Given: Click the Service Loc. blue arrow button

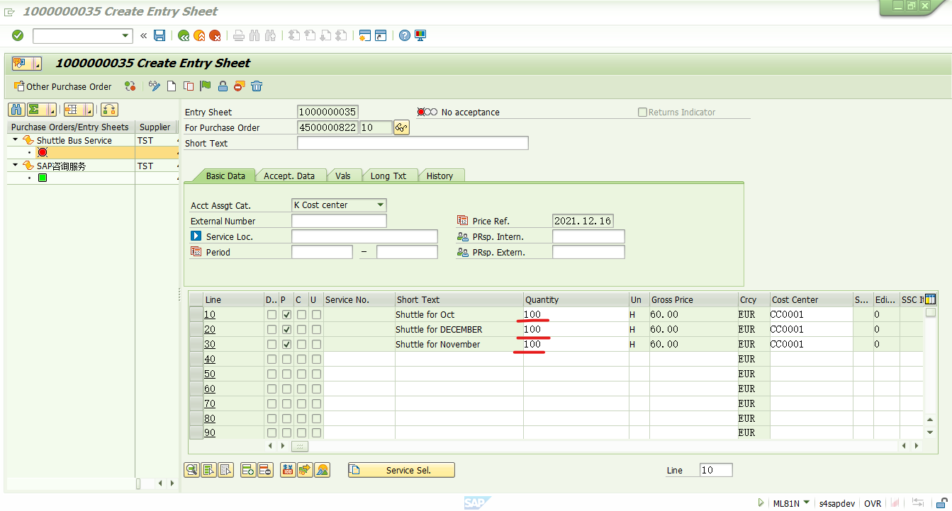Looking at the screenshot, I should tap(196, 236).
